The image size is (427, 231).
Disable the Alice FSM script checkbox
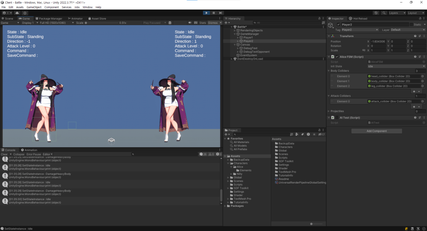337,57
